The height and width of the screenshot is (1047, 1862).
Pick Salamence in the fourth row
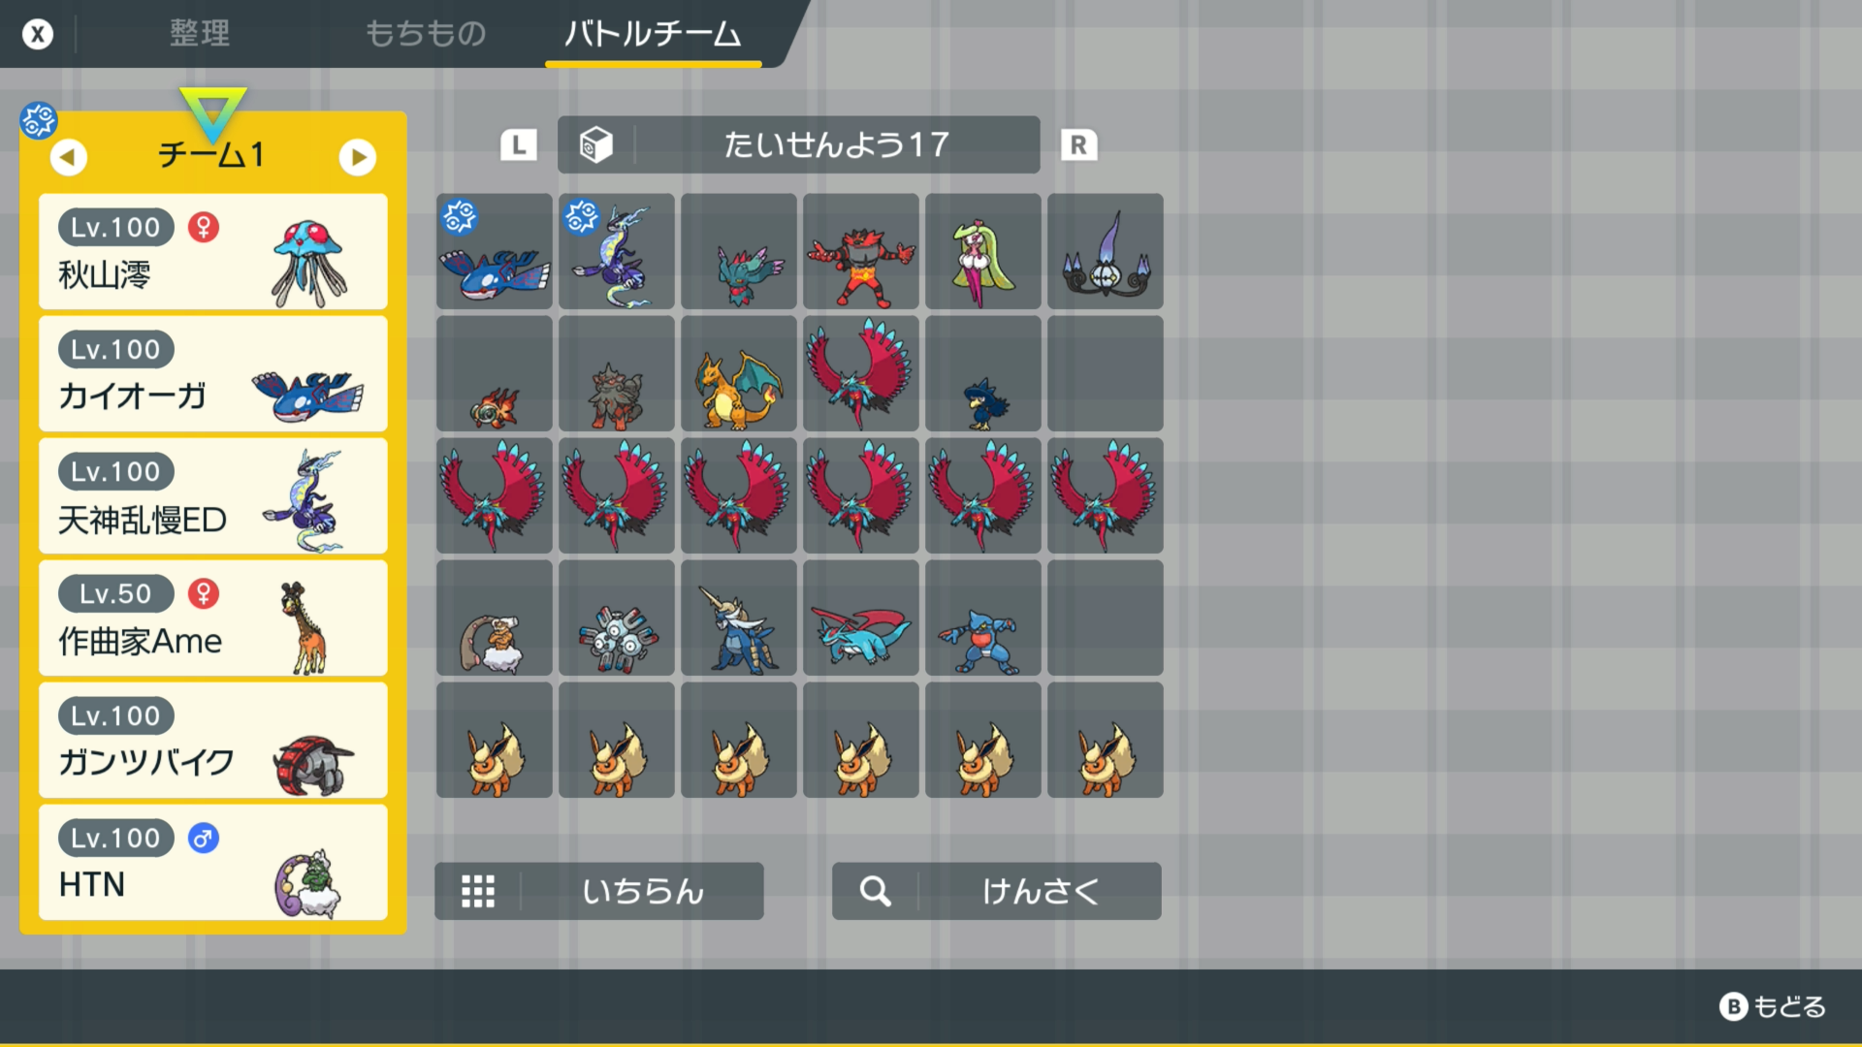[x=861, y=618]
